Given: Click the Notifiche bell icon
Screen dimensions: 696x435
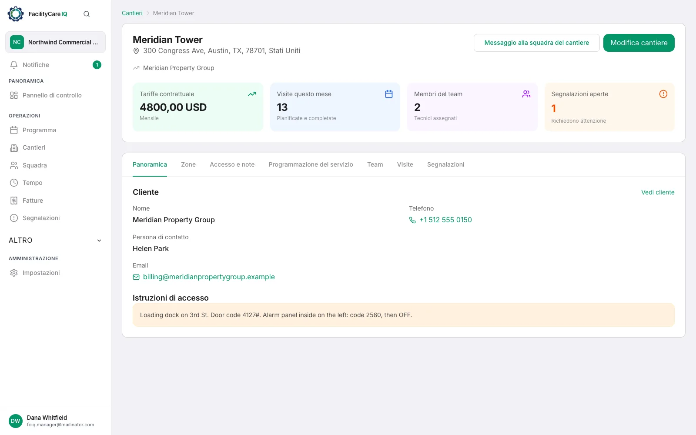Looking at the screenshot, I should pos(14,65).
